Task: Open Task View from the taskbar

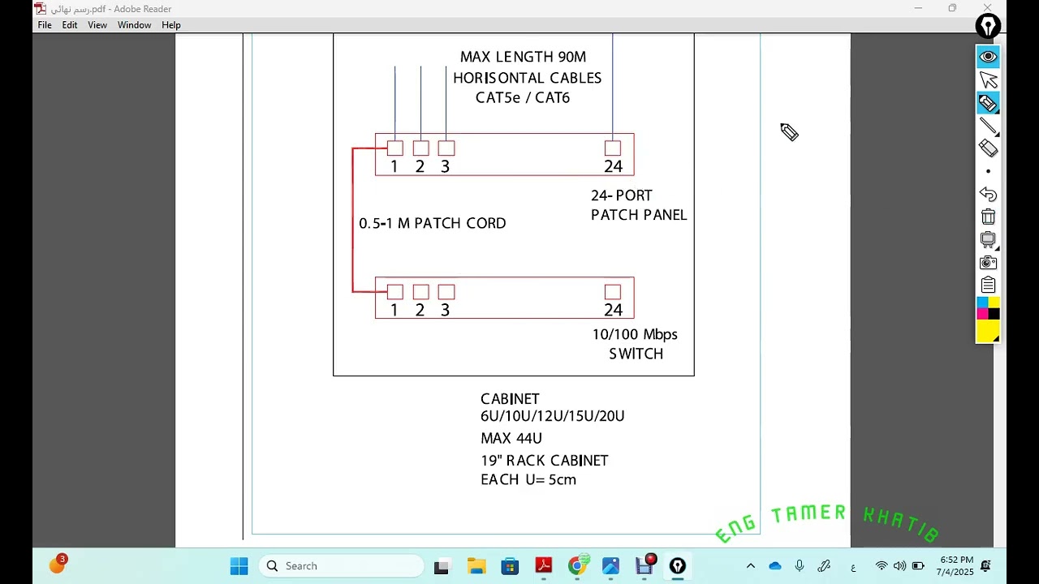Action: coord(442,566)
